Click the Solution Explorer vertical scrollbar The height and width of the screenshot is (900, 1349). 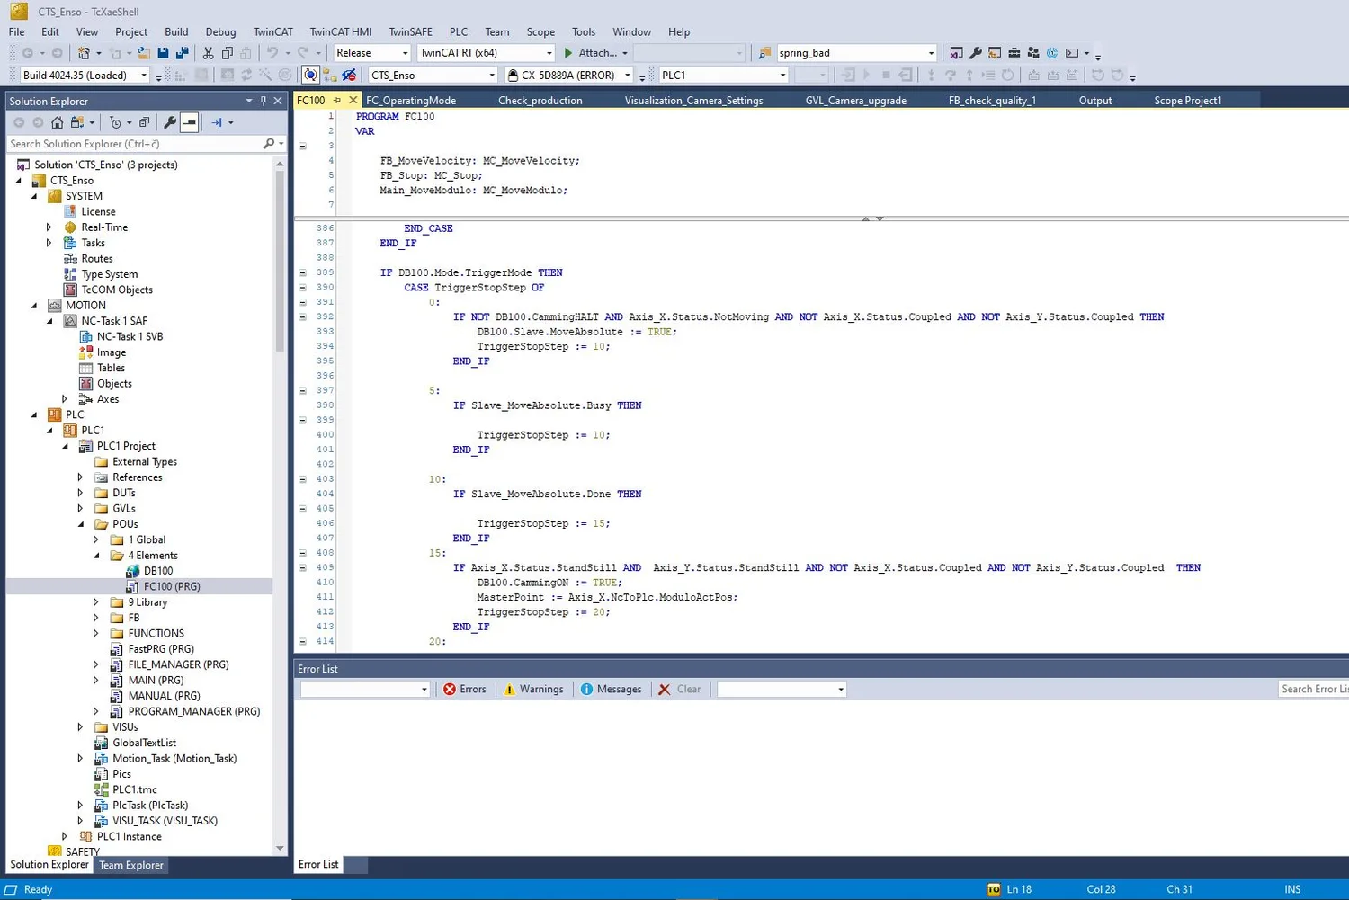point(280,506)
